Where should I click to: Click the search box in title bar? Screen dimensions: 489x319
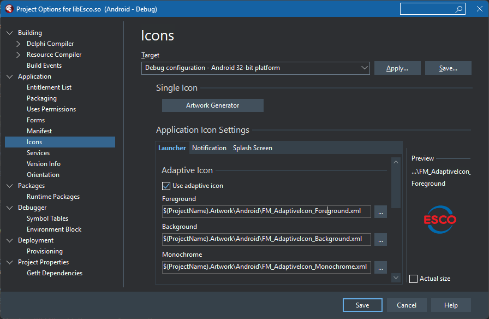point(433,9)
